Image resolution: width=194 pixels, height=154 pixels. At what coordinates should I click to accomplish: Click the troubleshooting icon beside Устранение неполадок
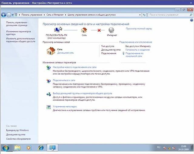(48, 107)
